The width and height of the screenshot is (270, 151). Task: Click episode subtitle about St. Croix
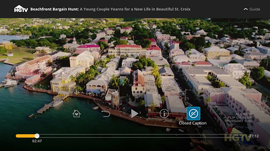[135, 9]
